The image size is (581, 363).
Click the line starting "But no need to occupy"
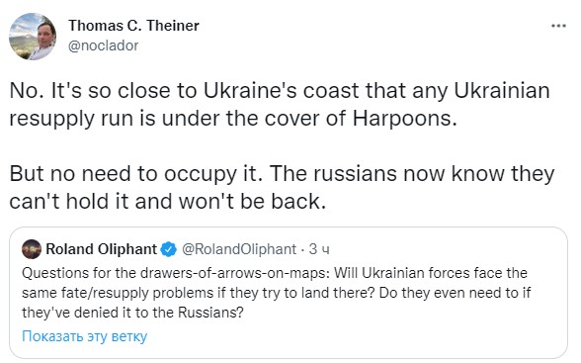[282, 173]
